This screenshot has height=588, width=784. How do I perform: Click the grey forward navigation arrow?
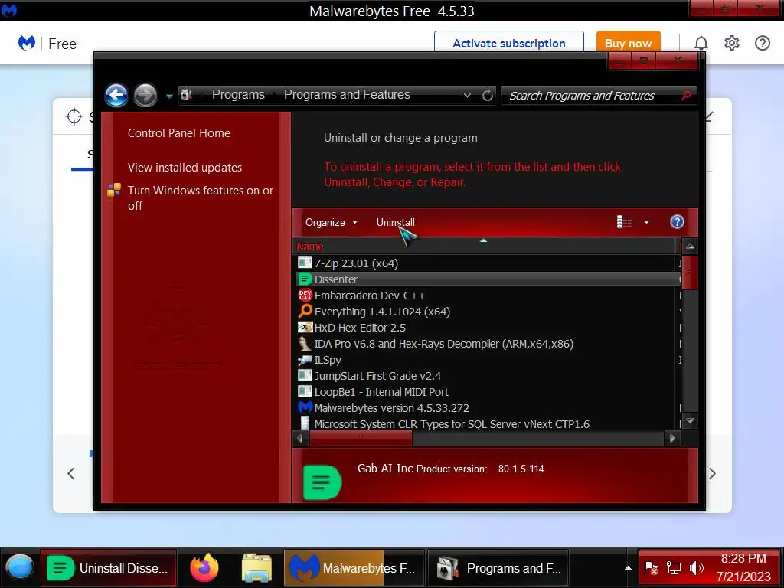(145, 96)
